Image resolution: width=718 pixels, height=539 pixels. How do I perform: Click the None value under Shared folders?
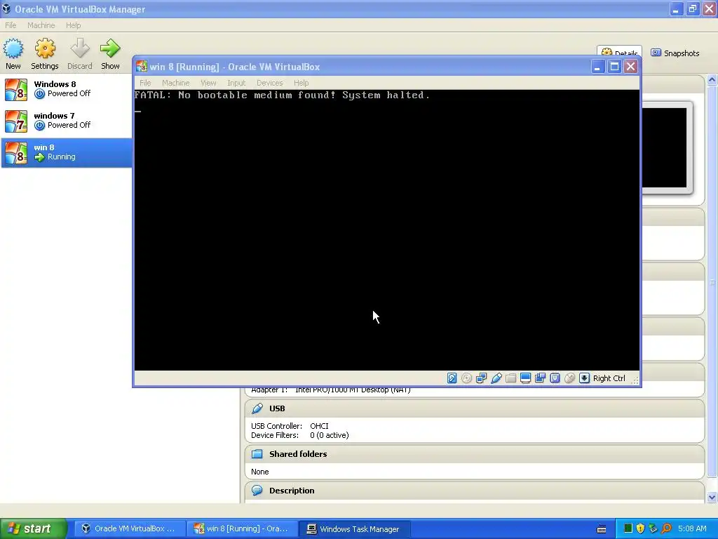tap(259, 472)
